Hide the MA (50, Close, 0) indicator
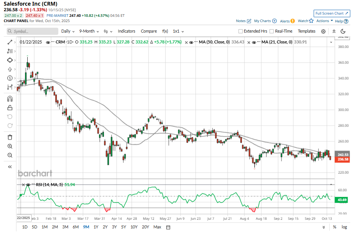The width and height of the screenshot is (363, 240). click(191, 42)
